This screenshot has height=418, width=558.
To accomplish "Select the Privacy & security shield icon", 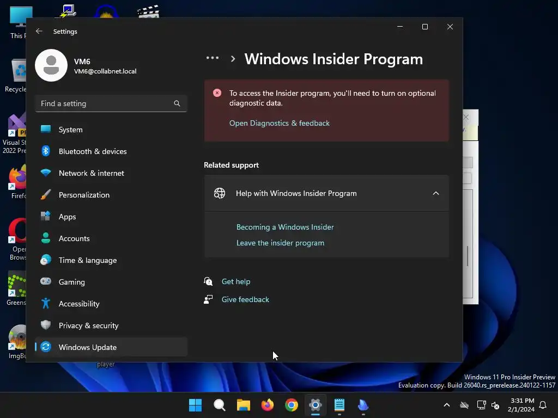I will [x=46, y=325].
